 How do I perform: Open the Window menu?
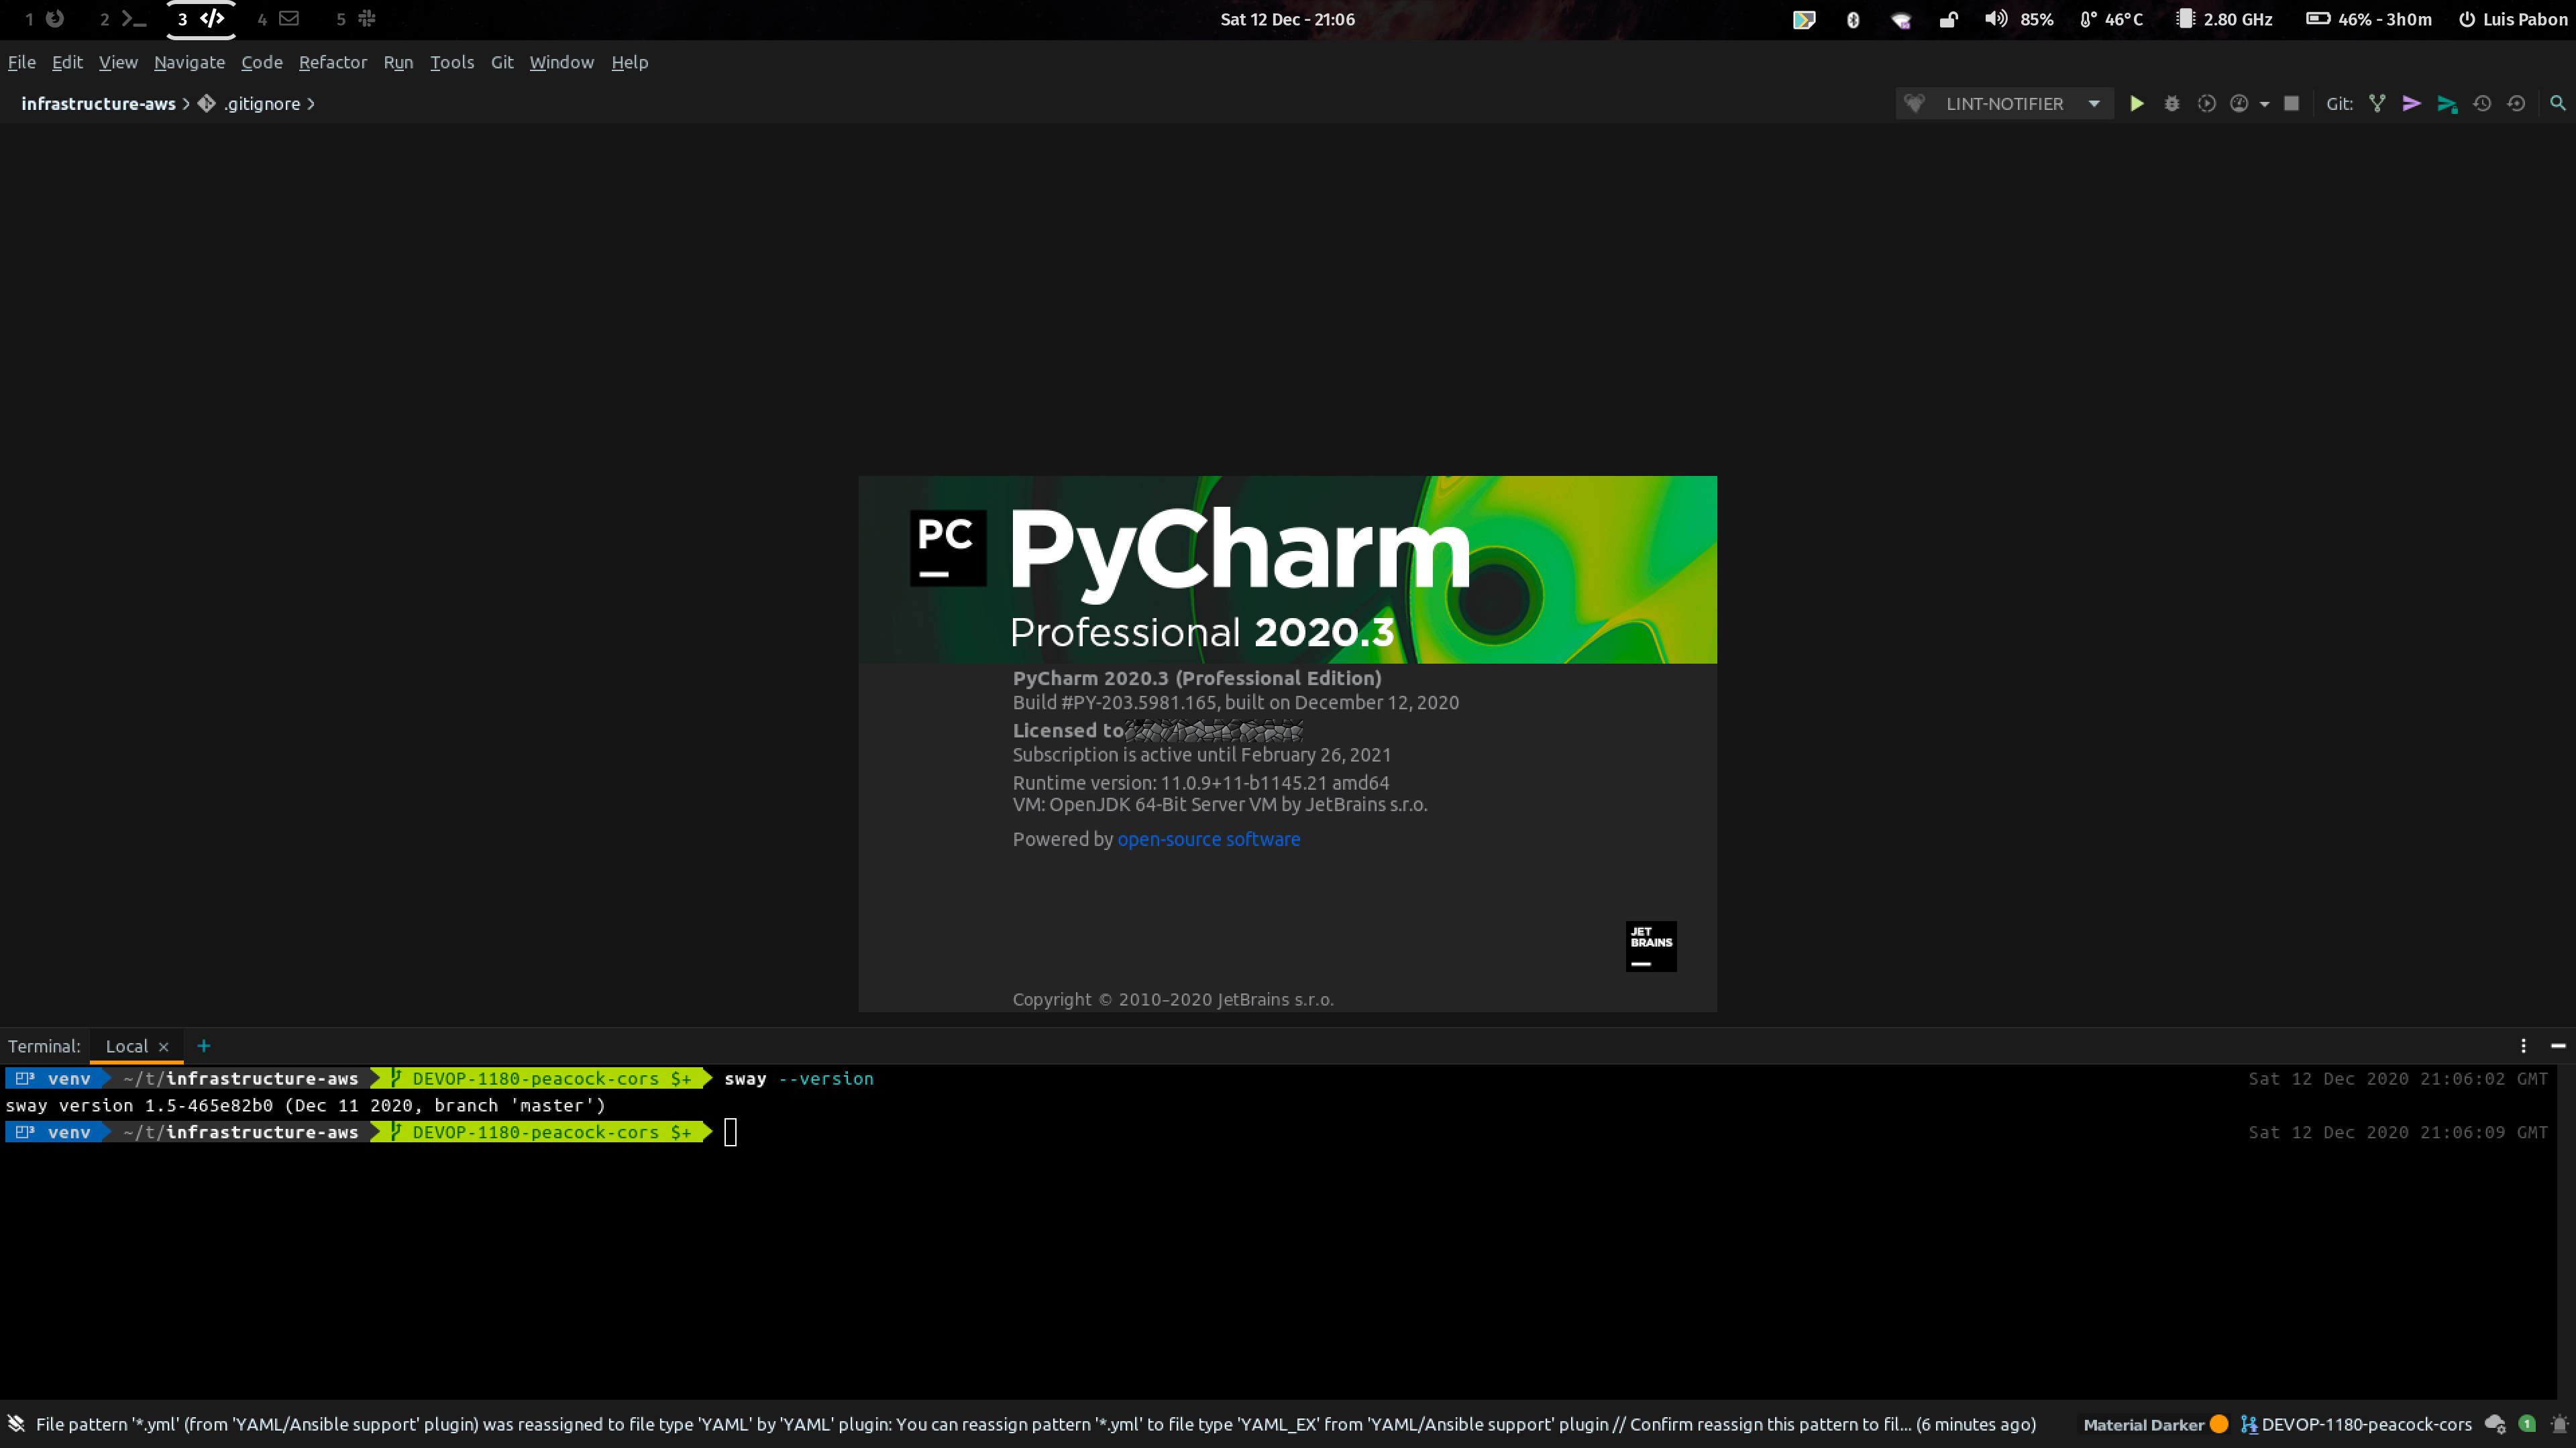(x=561, y=62)
